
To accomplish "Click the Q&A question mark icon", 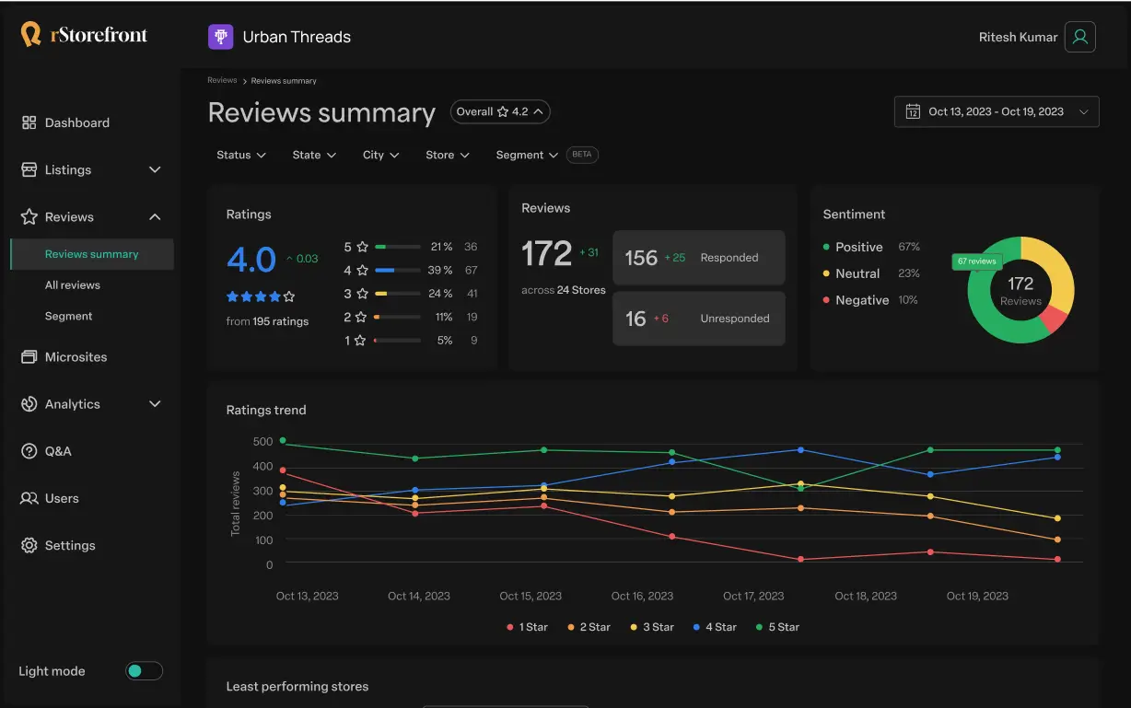I will tap(29, 451).
